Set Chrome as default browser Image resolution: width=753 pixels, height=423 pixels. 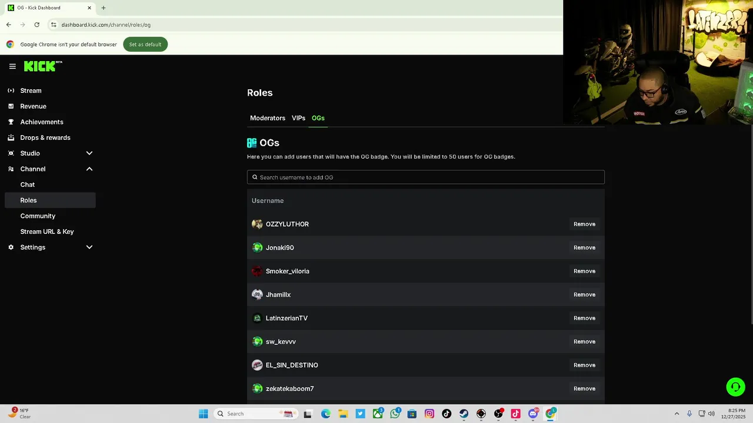click(145, 44)
